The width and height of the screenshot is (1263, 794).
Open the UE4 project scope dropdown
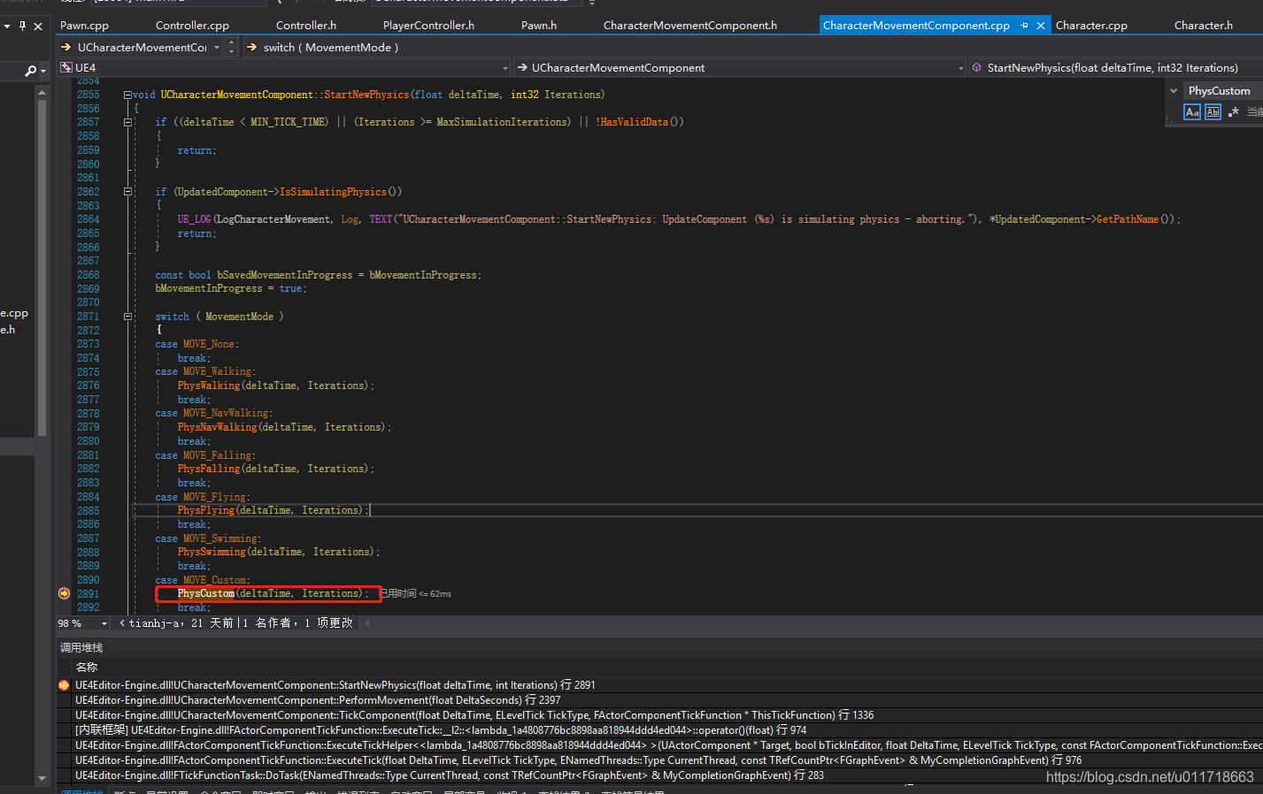point(505,68)
